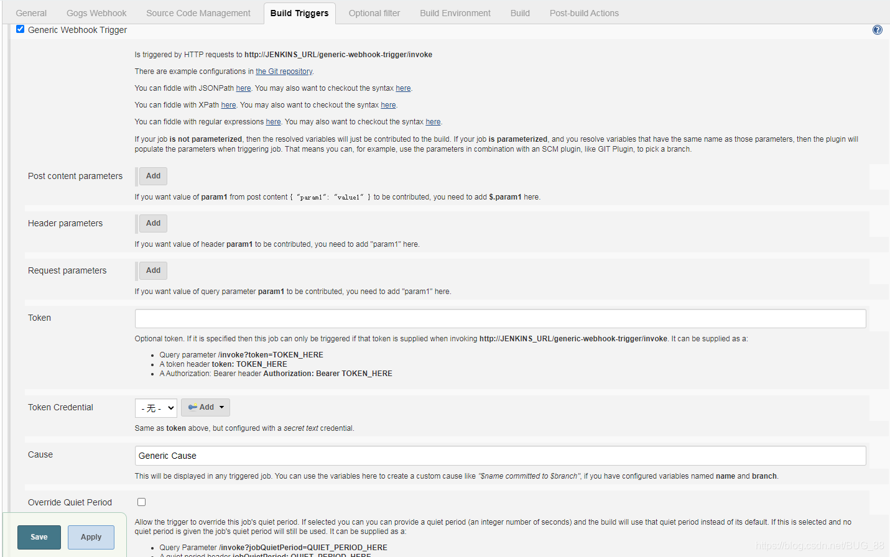
Task: Click the JSONPath fiddle "here" link
Action: tap(243, 88)
